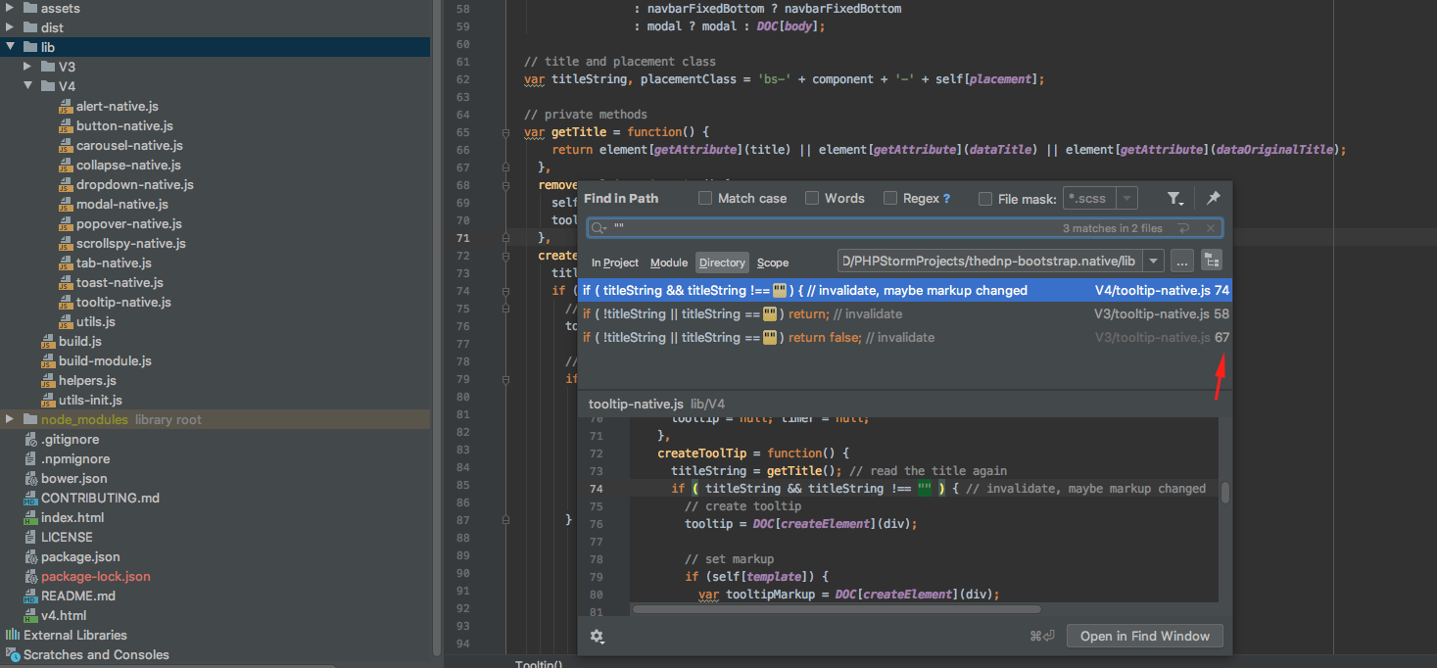
Task: Open package-lock.json file
Action: 96,576
